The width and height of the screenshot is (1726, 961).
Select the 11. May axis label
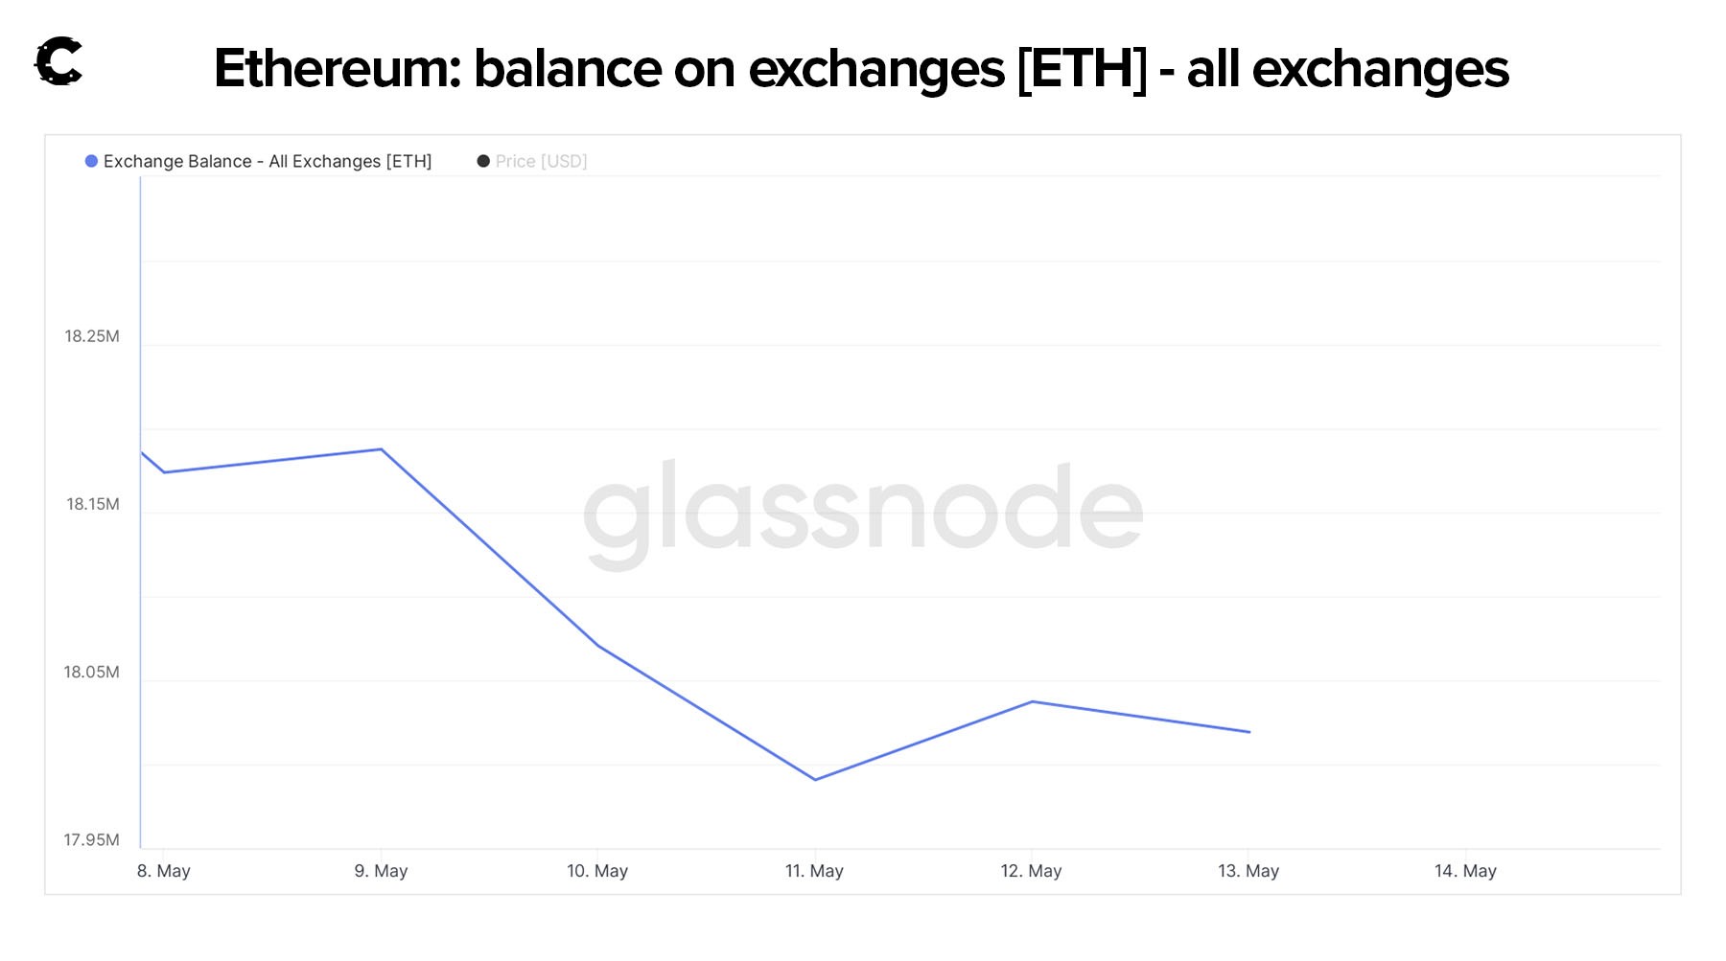[x=814, y=871]
